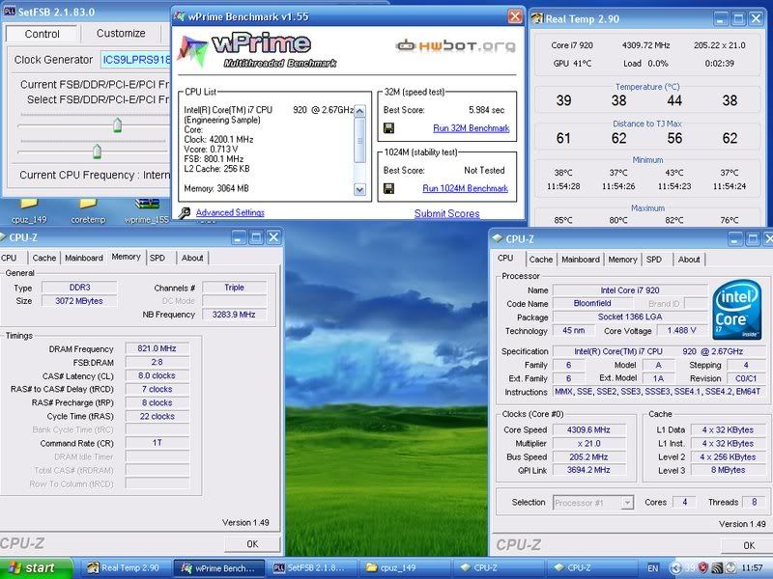Open the Windows start button

37,568
